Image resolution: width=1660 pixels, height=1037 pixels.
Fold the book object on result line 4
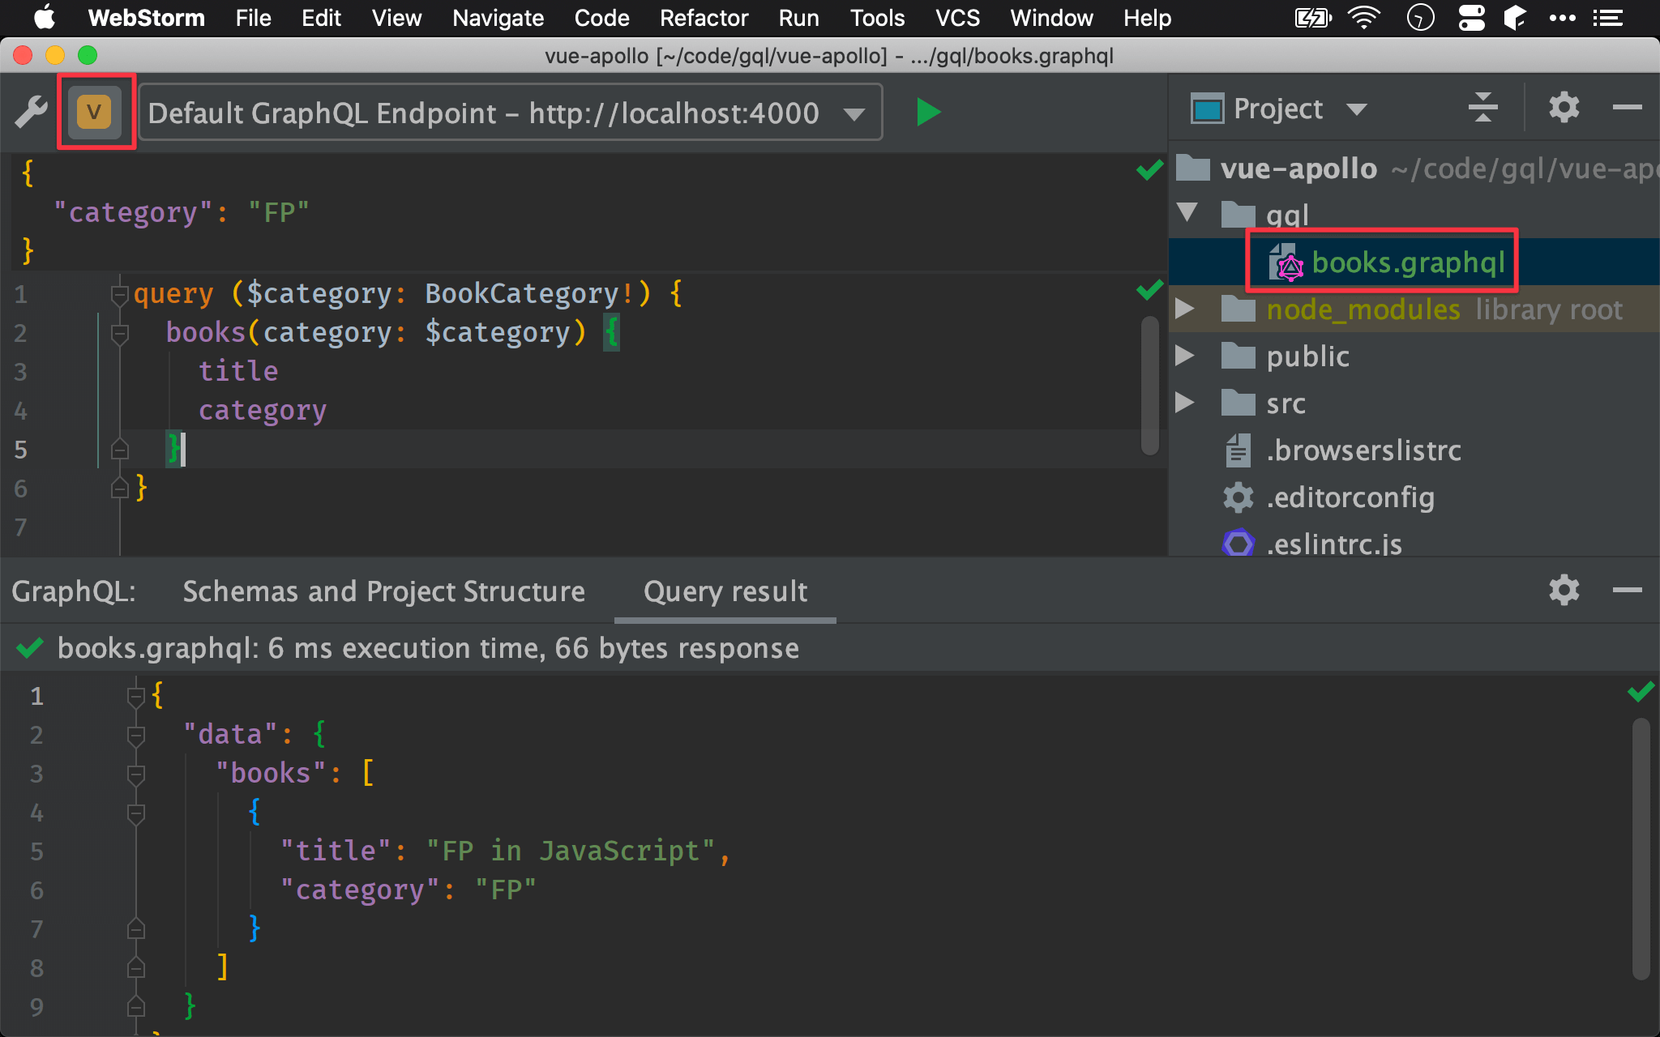(x=136, y=813)
